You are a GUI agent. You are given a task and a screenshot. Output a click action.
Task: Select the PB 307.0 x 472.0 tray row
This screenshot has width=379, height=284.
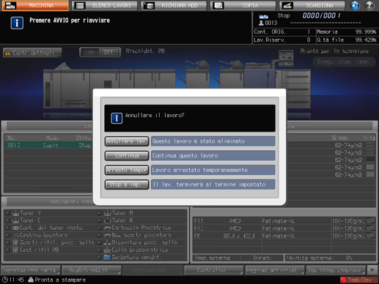pos(284,236)
